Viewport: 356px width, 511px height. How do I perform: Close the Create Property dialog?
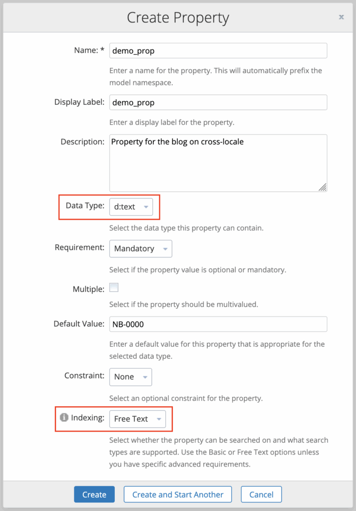(x=341, y=17)
